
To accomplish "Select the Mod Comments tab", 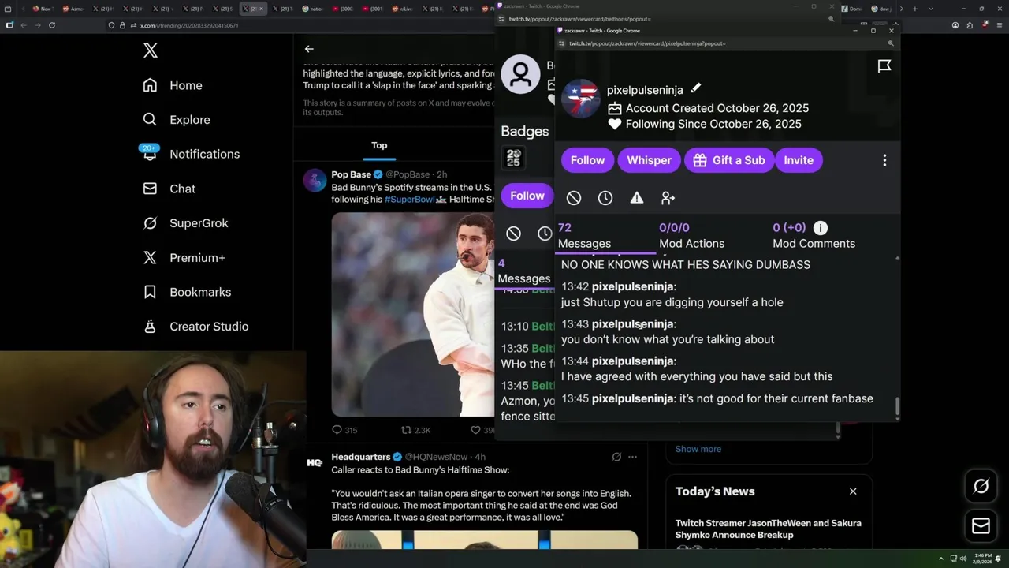I will [814, 236].
